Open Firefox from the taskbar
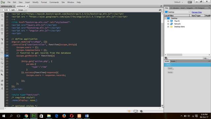Image resolution: width=211 pixels, height=119 pixels. point(64,116)
